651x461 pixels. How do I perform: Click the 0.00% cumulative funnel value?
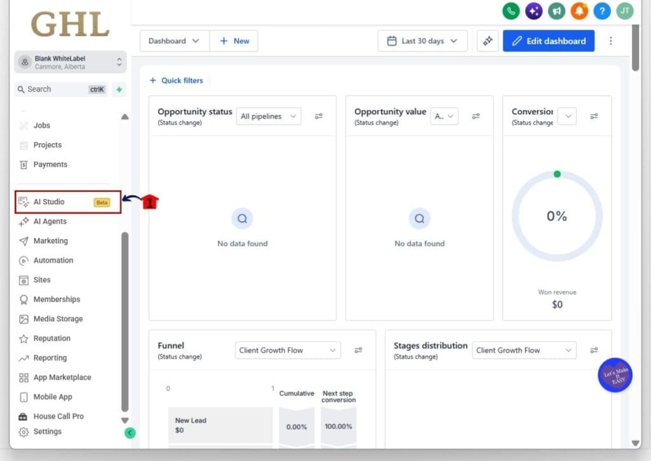click(296, 427)
